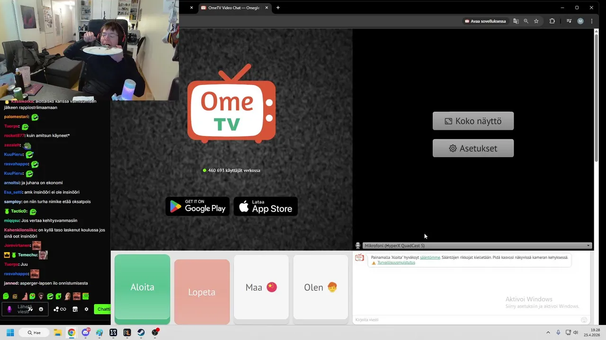The height and width of the screenshot is (340, 606).
Task: Click the Get it on Google Play badge
Action: (x=197, y=206)
